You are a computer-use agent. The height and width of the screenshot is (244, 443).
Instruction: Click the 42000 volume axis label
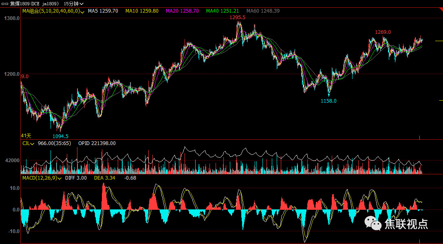point(13,160)
